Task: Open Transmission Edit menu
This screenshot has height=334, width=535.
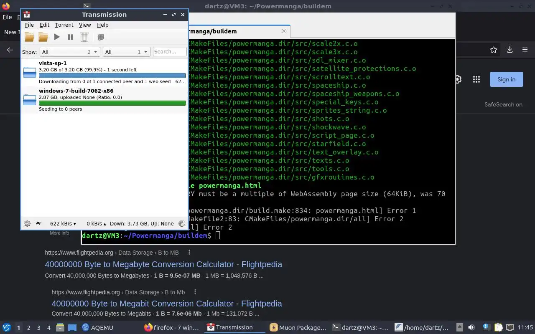Action: click(44, 25)
